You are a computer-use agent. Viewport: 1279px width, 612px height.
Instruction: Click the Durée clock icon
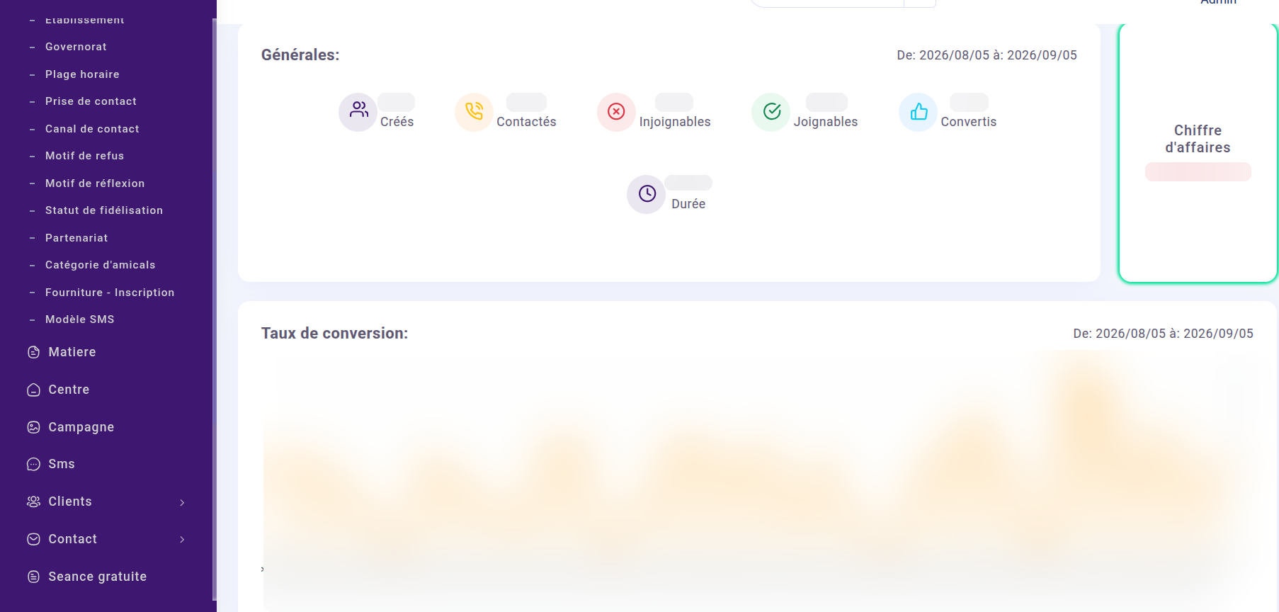click(647, 193)
